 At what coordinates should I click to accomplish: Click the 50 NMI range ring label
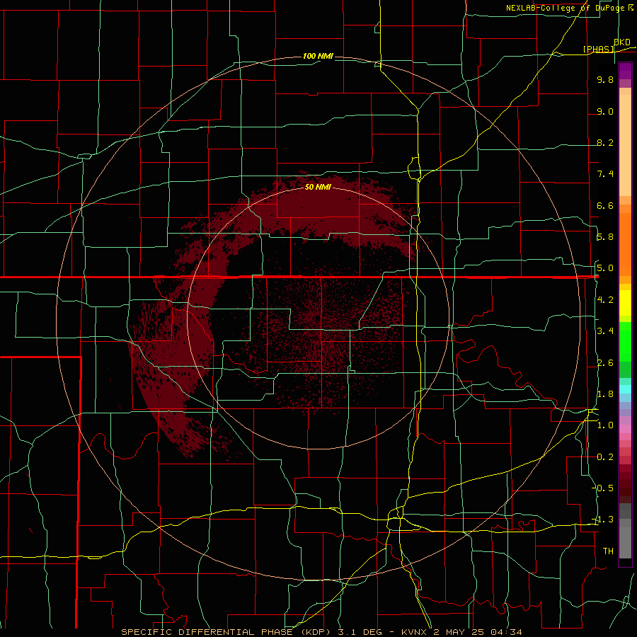click(x=318, y=187)
